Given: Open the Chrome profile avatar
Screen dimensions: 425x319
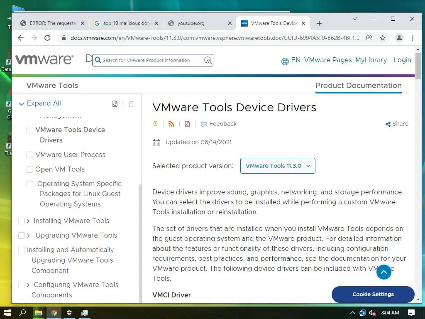Looking at the screenshot, I should 399,38.
